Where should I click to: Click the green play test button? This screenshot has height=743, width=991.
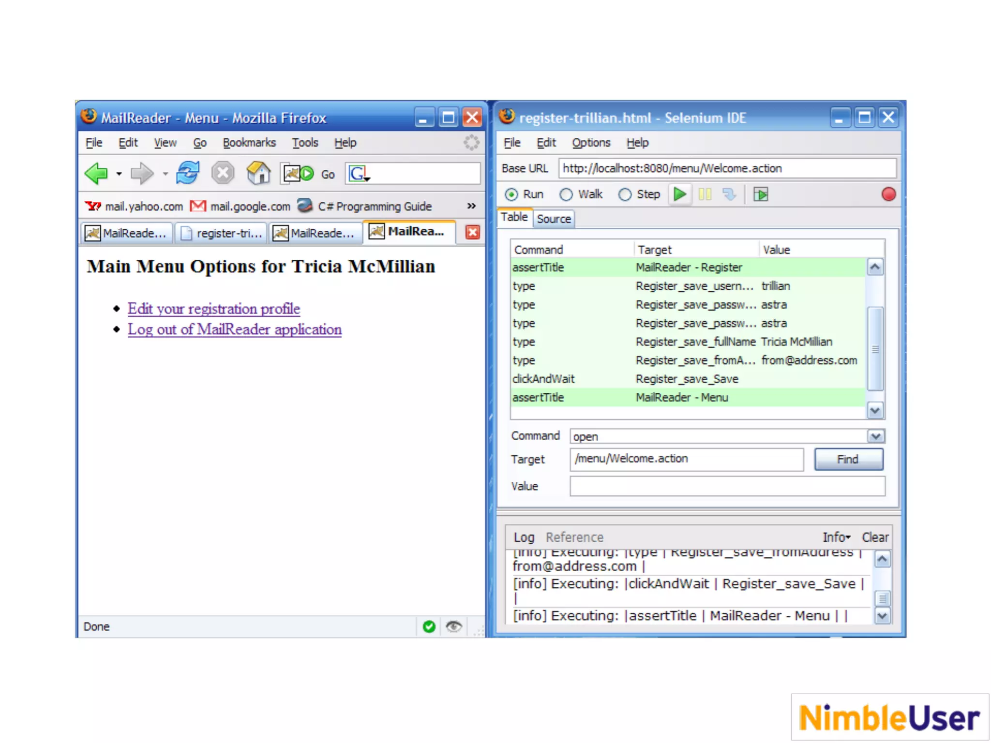pyautogui.click(x=680, y=194)
